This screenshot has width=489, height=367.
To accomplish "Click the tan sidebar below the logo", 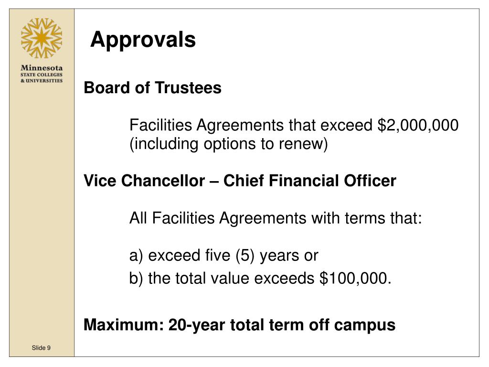I will [x=42, y=212].
